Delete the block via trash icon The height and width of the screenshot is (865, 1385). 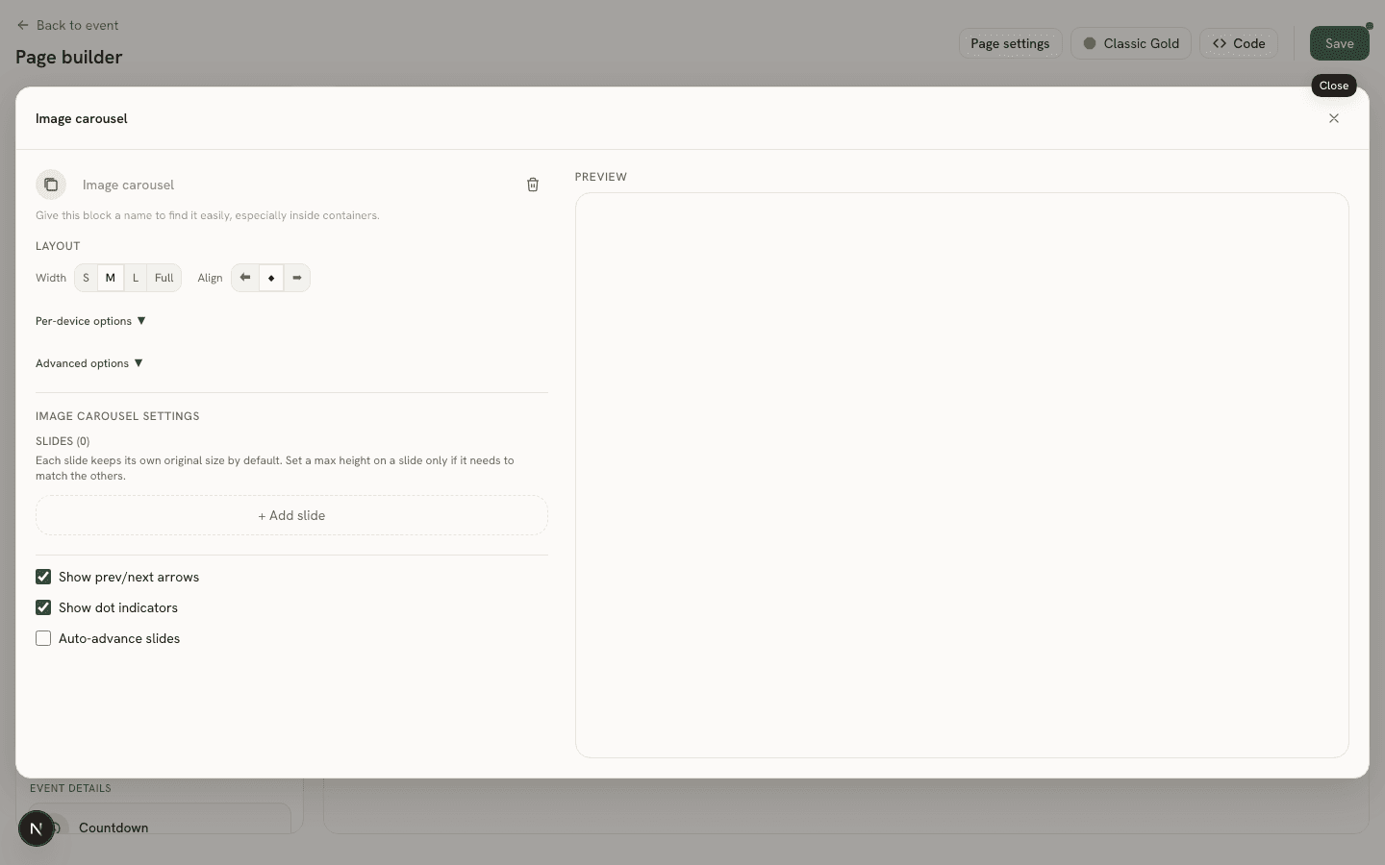click(x=533, y=185)
